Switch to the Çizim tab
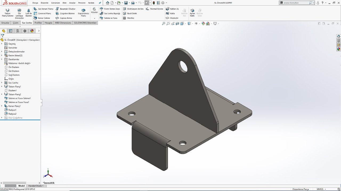The image size is (341, 191). click(16, 23)
